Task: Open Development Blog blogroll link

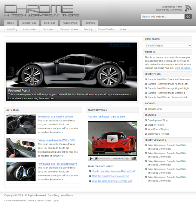Action: 158,120
